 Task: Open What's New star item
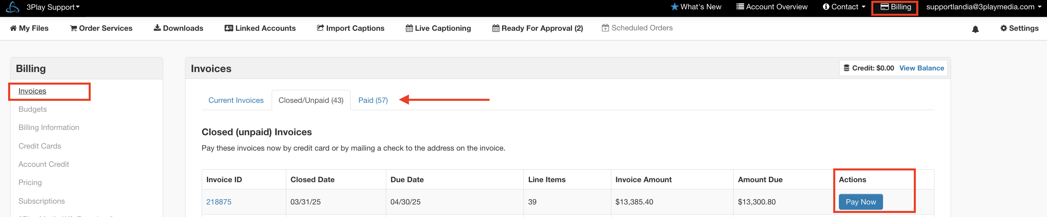[696, 7]
